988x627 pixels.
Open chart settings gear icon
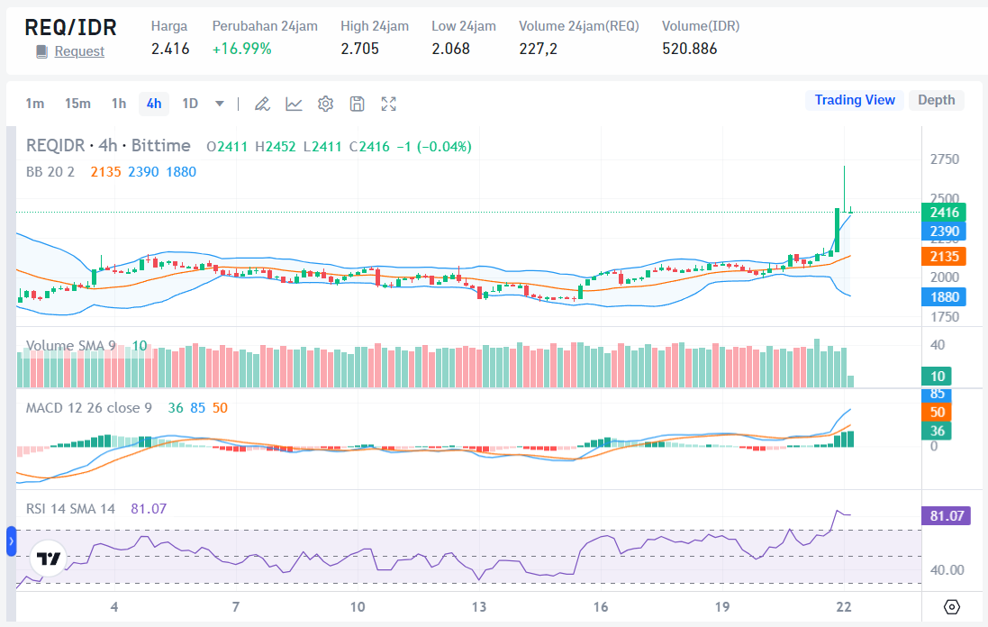tap(325, 104)
